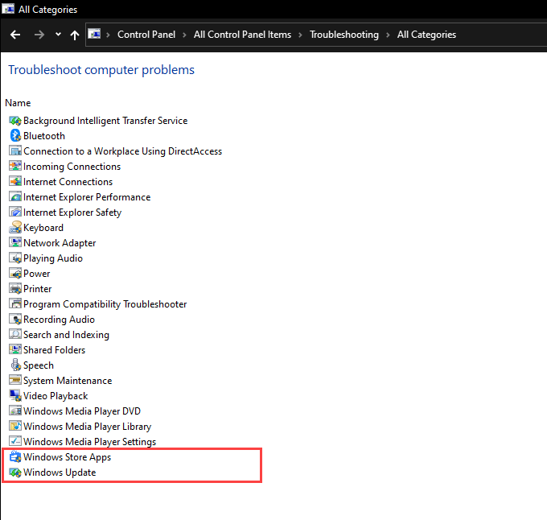The width and height of the screenshot is (547, 520).
Task: Click the Windows Update icon
Action: coord(15,473)
